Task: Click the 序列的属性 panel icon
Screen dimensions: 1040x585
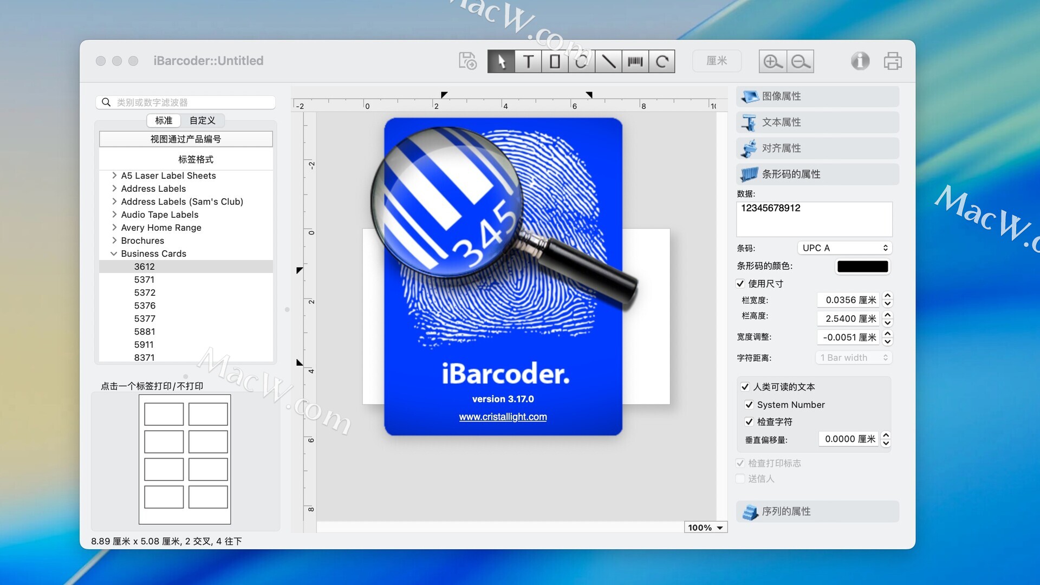Action: point(750,512)
